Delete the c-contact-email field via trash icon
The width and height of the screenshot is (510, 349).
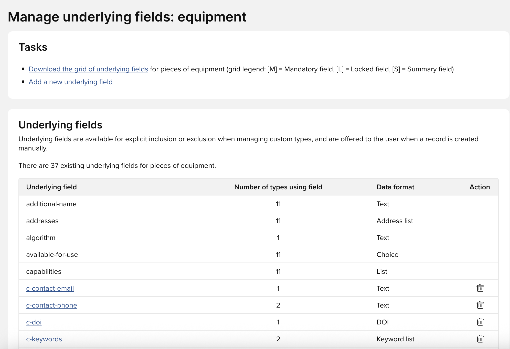point(480,288)
